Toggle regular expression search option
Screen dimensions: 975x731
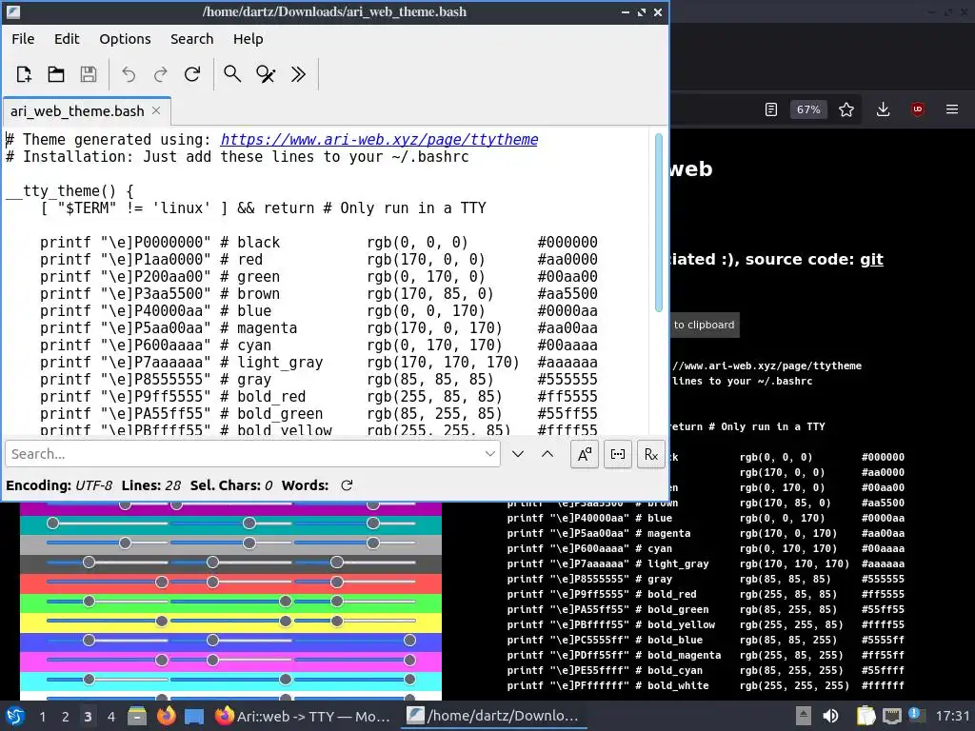click(x=651, y=454)
